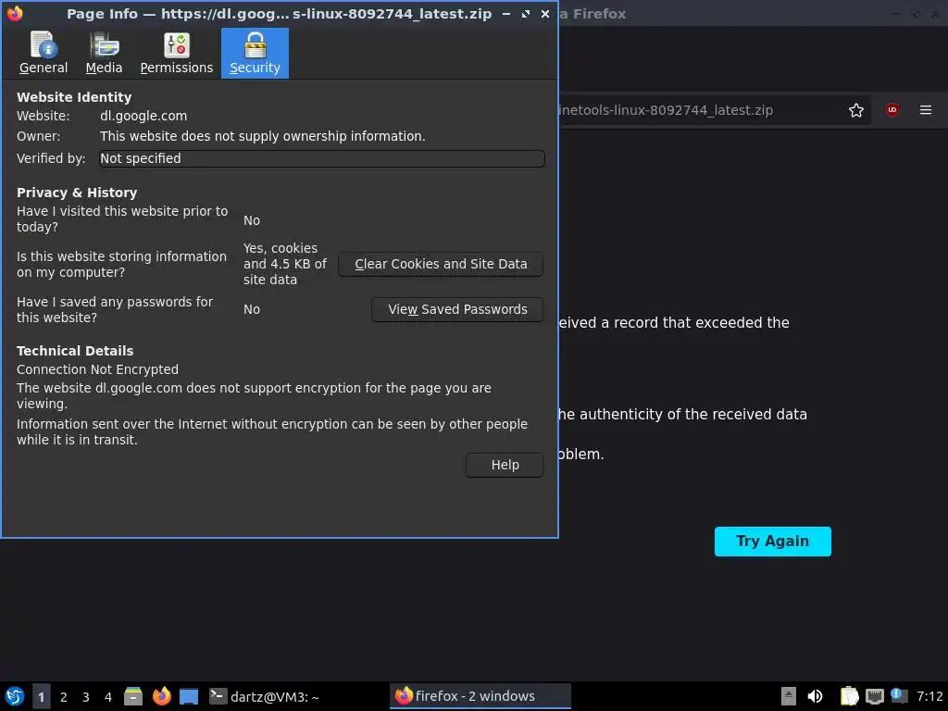Select the Security tab
This screenshot has width=948, height=711.
[255, 53]
